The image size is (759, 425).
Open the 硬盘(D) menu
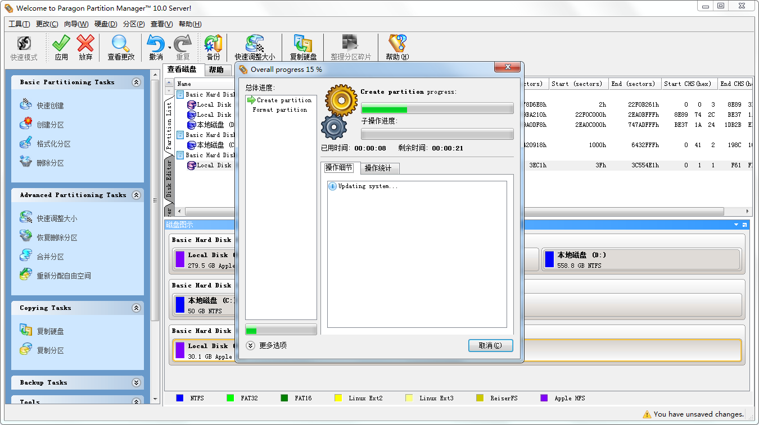point(106,24)
